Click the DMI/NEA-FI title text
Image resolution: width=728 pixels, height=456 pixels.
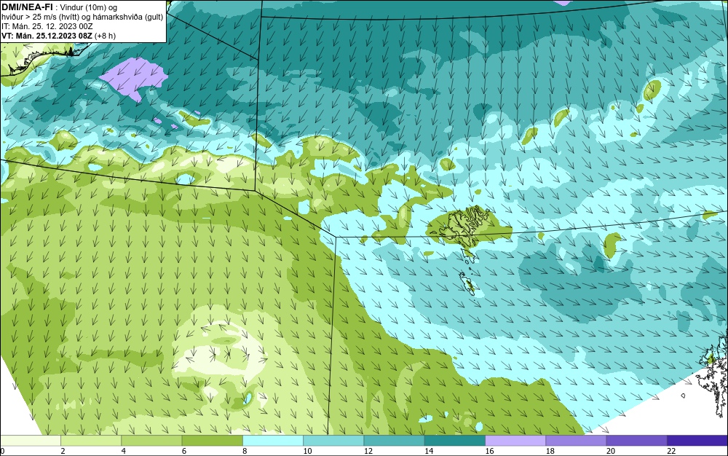click(26, 7)
